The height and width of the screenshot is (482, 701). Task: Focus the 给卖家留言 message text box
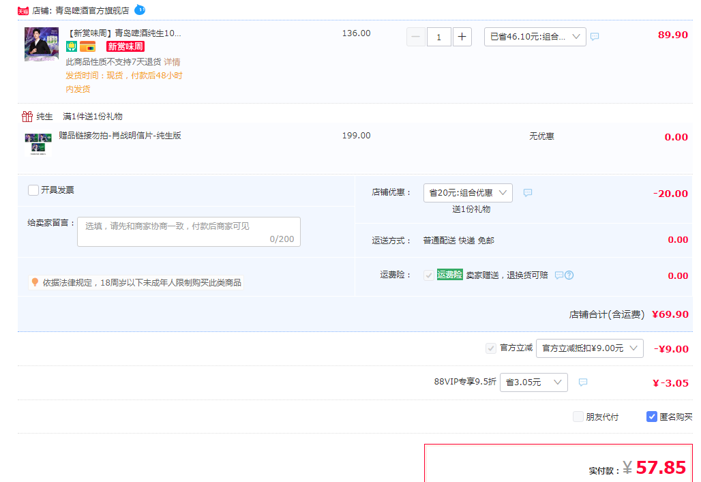[189, 232]
